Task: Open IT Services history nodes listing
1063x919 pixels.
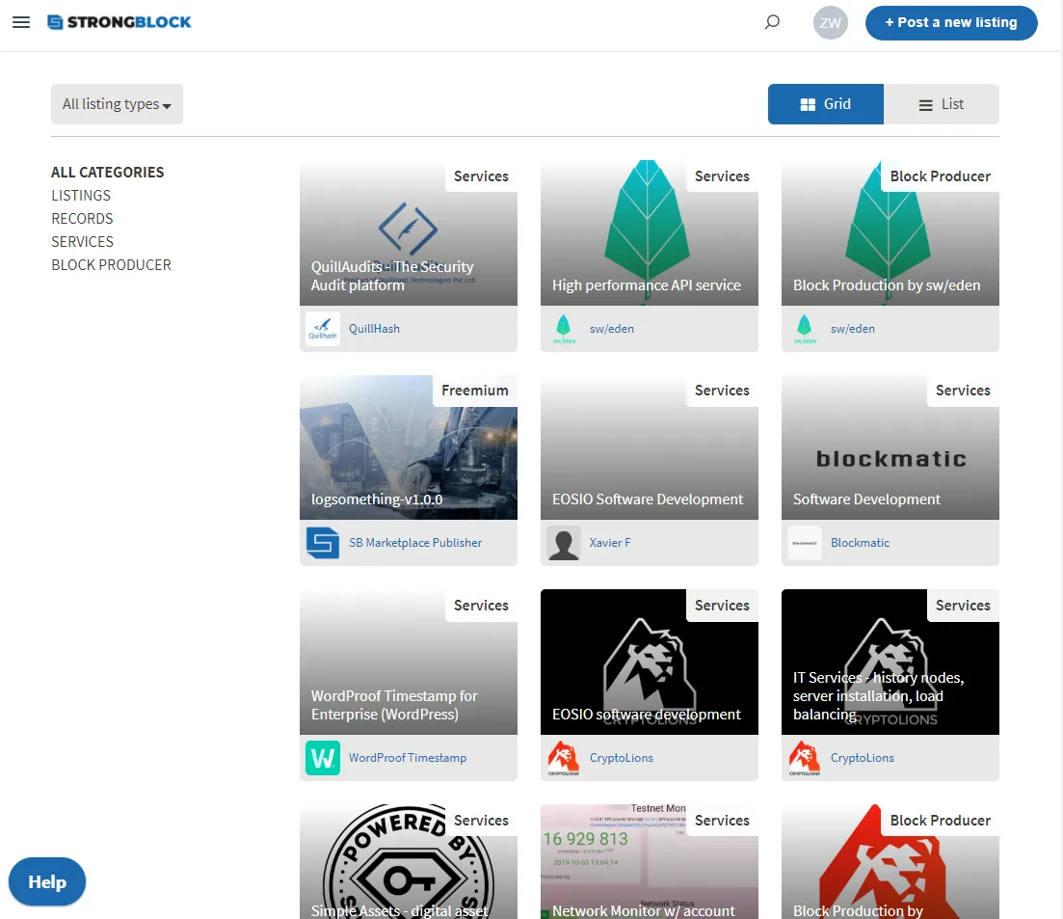Action: pos(890,662)
